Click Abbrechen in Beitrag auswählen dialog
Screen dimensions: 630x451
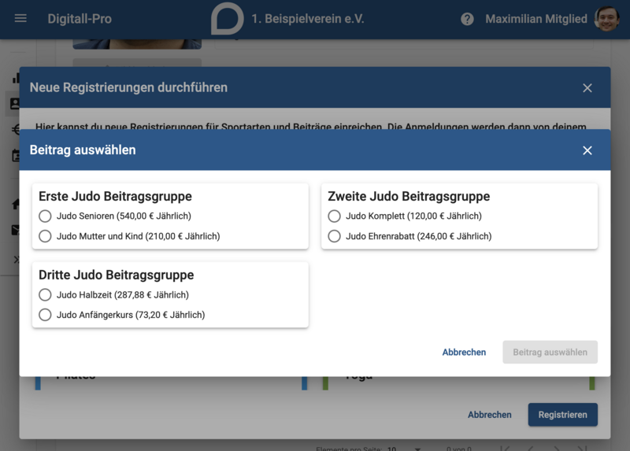(x=464, y=352)
